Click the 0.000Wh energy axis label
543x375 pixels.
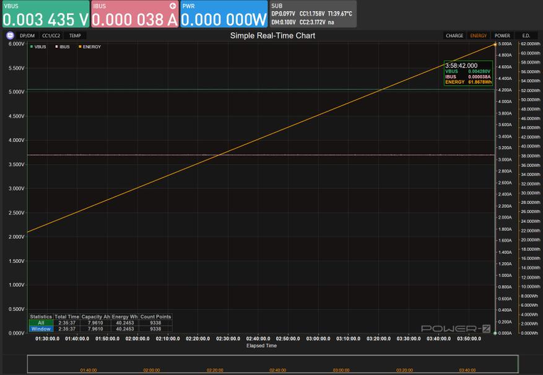(529, 333)
